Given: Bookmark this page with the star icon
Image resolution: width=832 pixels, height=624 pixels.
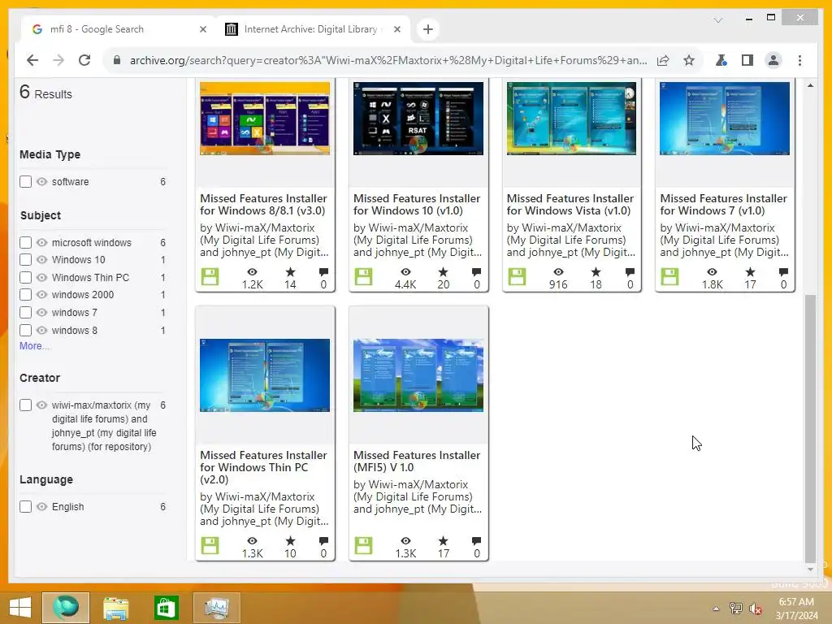Looking at the screenshot, I should (x=689, y=60).
